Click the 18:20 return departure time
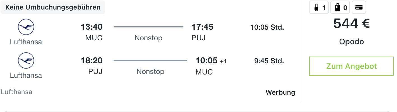 [92, 60]
